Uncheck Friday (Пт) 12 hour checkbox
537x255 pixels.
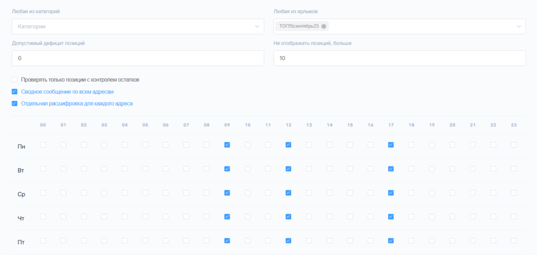click(288, 241)
